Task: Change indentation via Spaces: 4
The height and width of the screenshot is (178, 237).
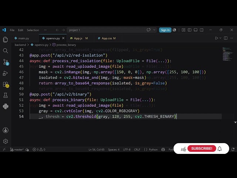Action: (x=114, y=149)
